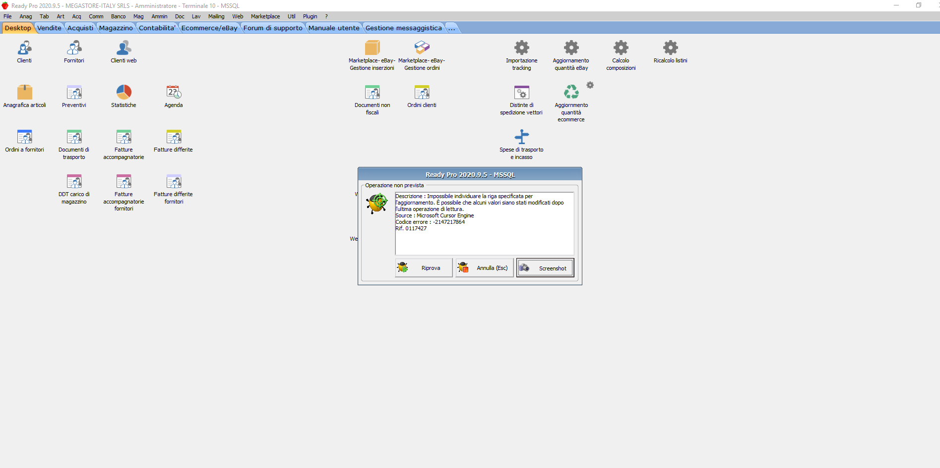Open the Anag menu

tap(26, 16)
